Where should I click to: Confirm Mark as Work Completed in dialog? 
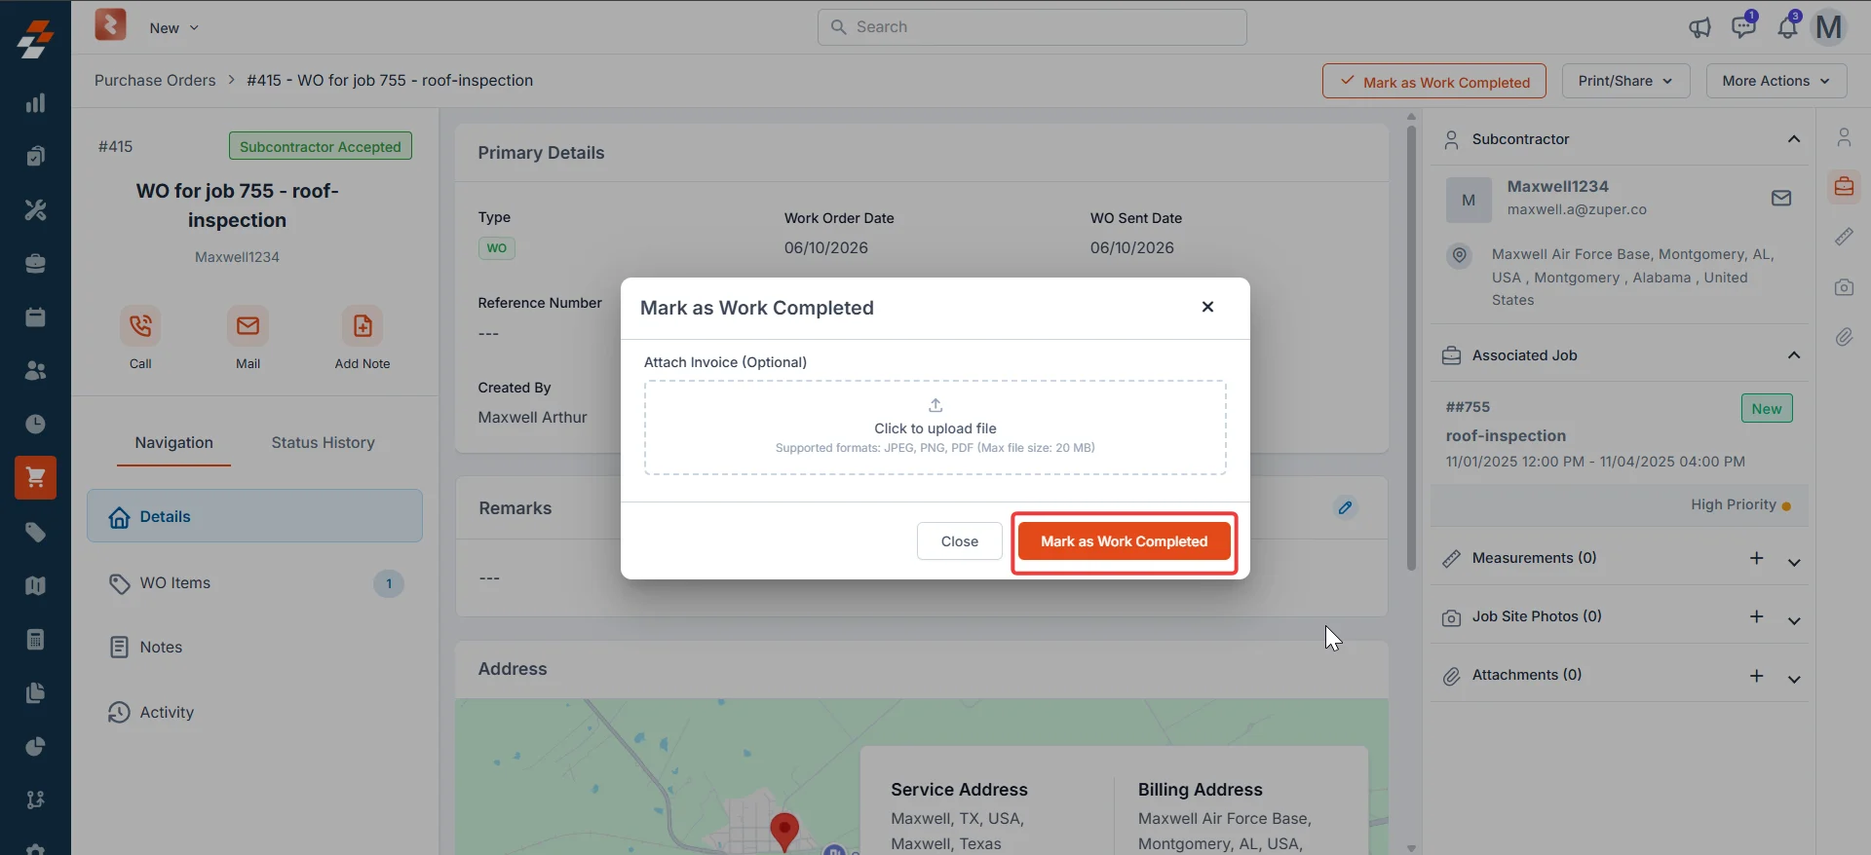(x=1124, y=541)
